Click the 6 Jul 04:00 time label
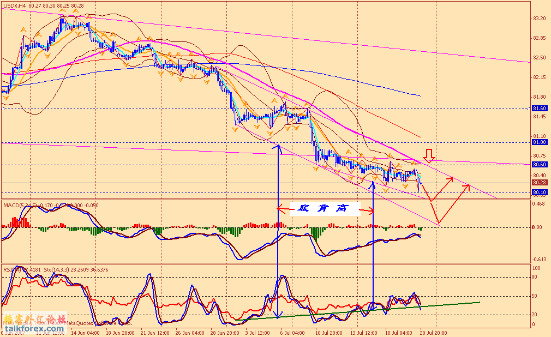551x337 pixels. pos(292,333)
